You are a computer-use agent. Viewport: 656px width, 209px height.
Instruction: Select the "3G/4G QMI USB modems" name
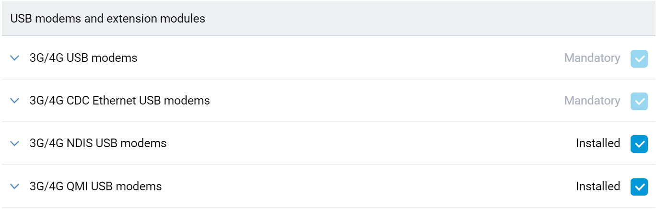pyautogui.click(x=95, y=186)
